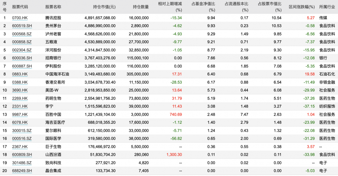Select stock name 香港交易所
The height and width of the screenshot is (176, 338).
pyautogui.click(x=55, y=82)
